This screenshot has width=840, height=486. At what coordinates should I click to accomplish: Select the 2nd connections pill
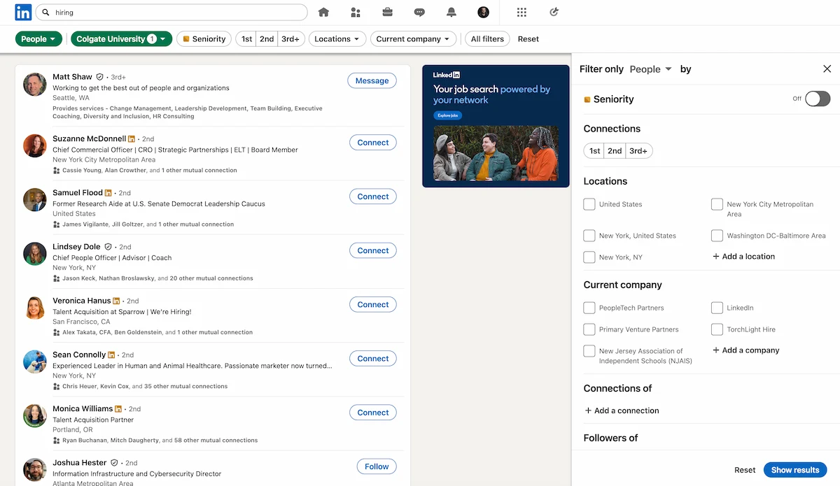tap(615, 150)
